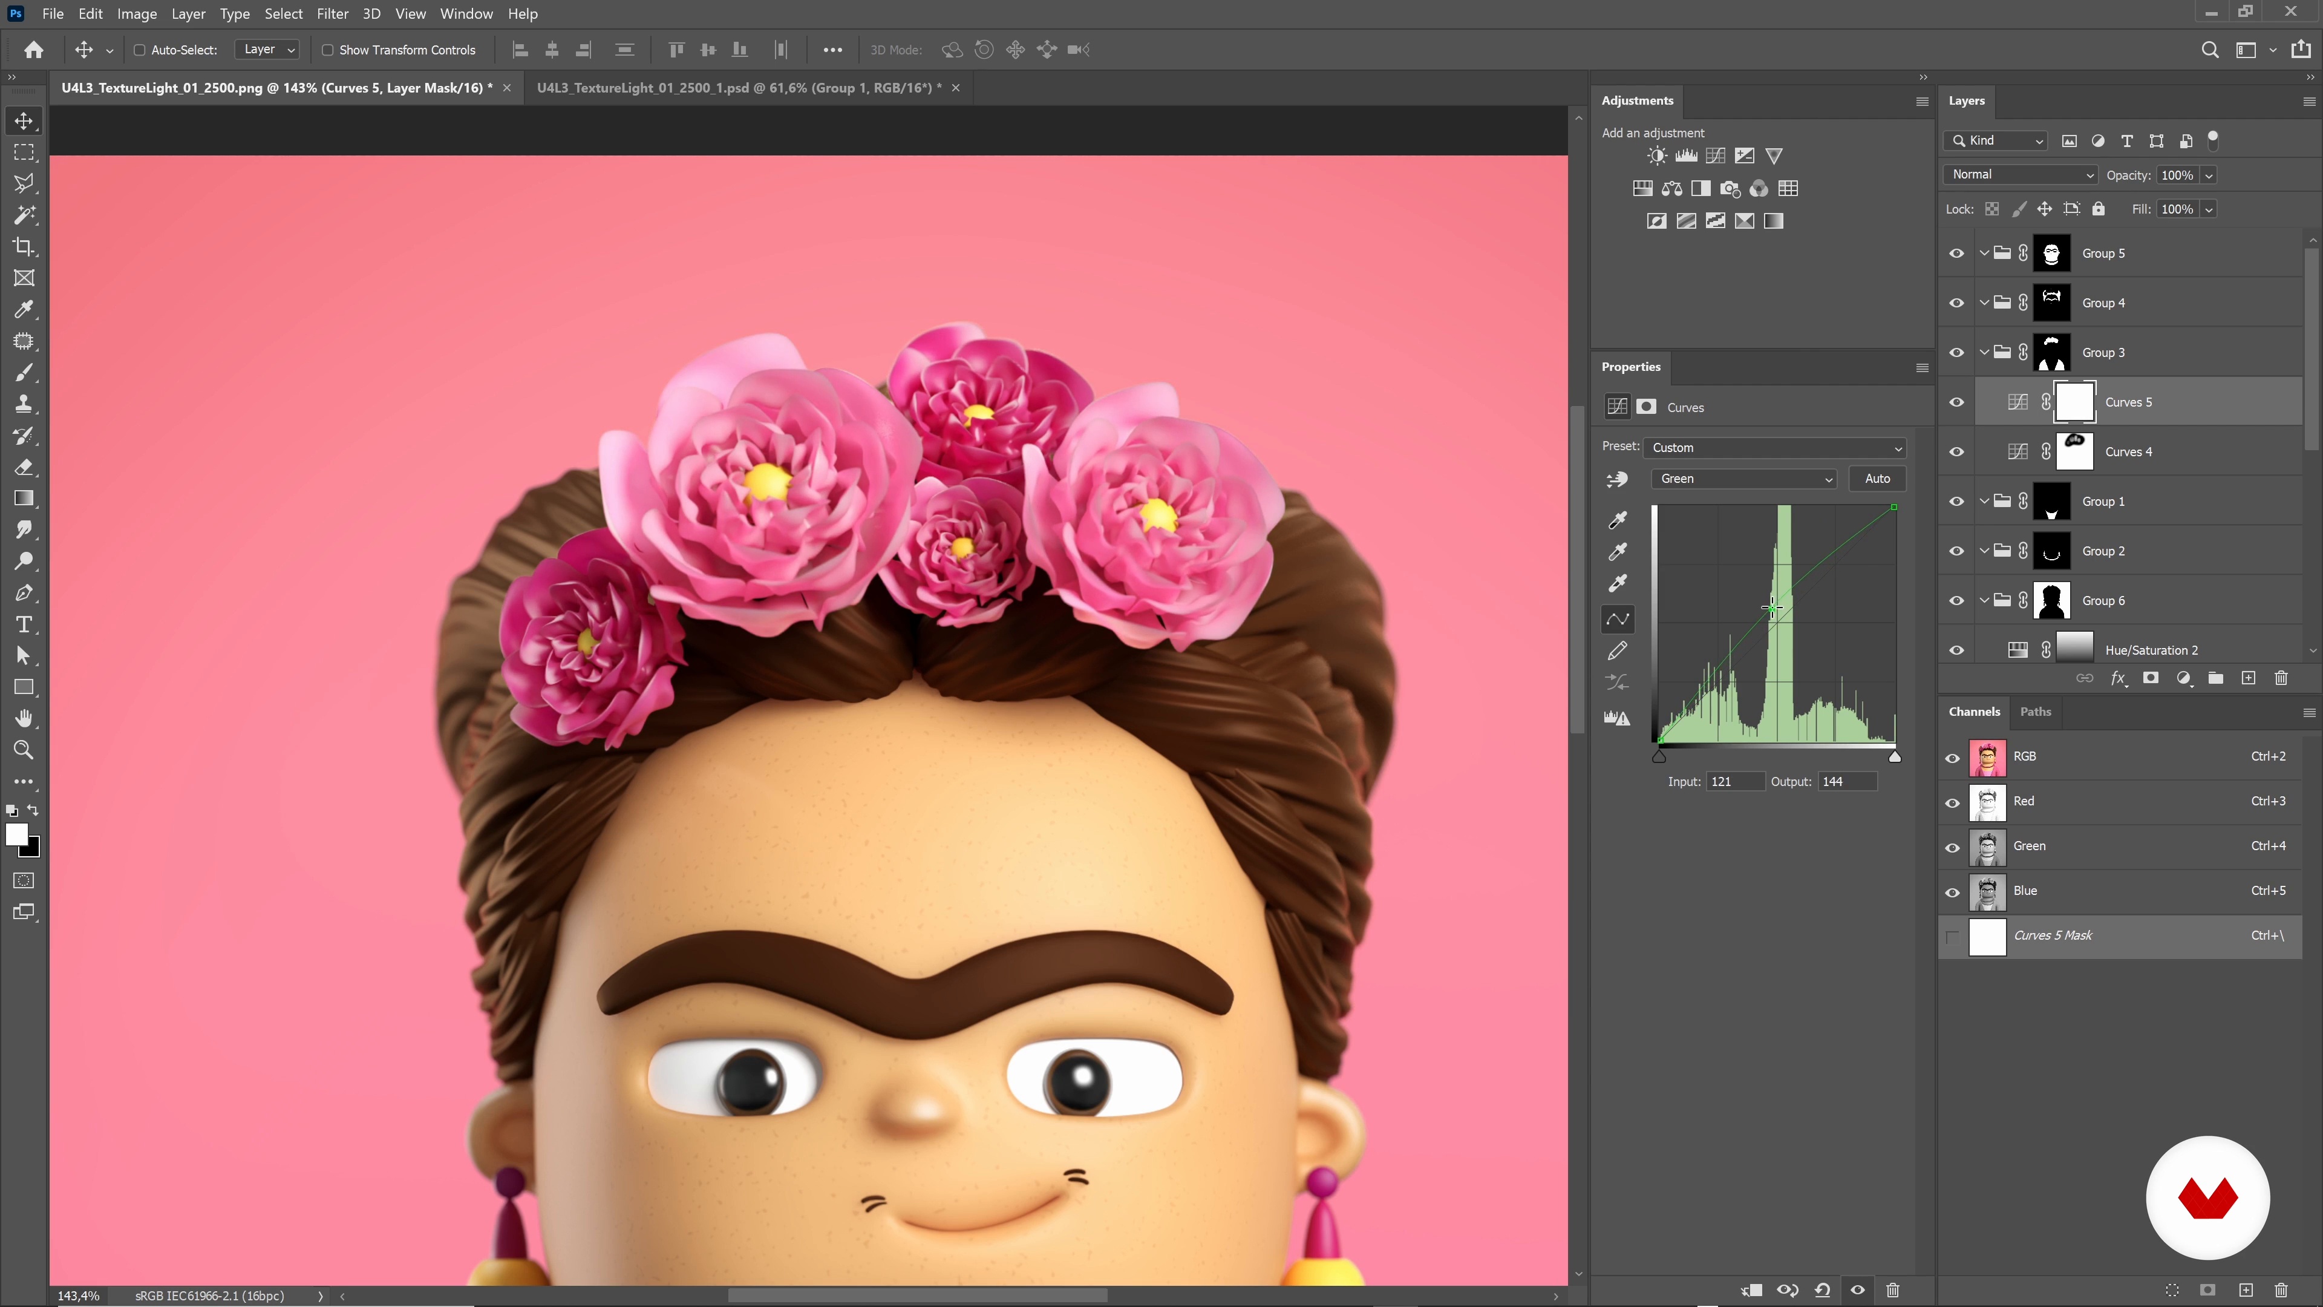
Task: Switch to U4L3_TextureLight_01_2500_1.psd document tab
Action: (x=739, y=88)
